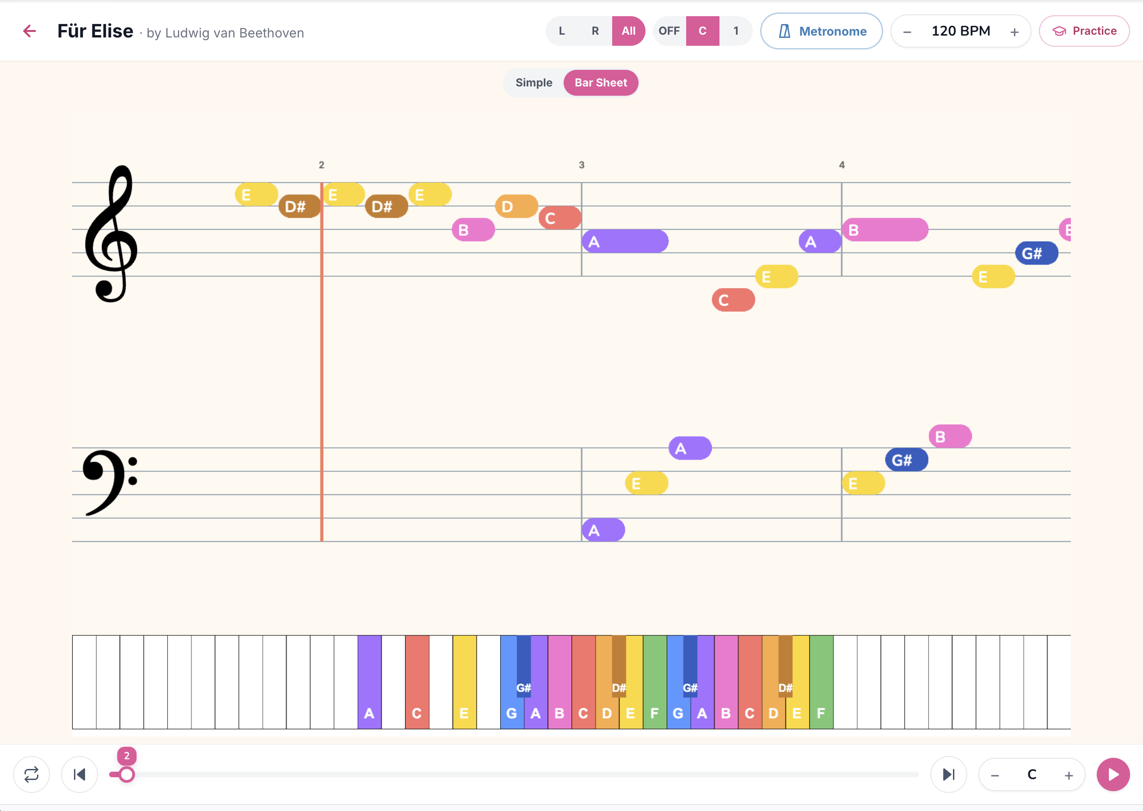Select left hand only (L)
The width and height of the screenshot is (1143, 811).
562,31
